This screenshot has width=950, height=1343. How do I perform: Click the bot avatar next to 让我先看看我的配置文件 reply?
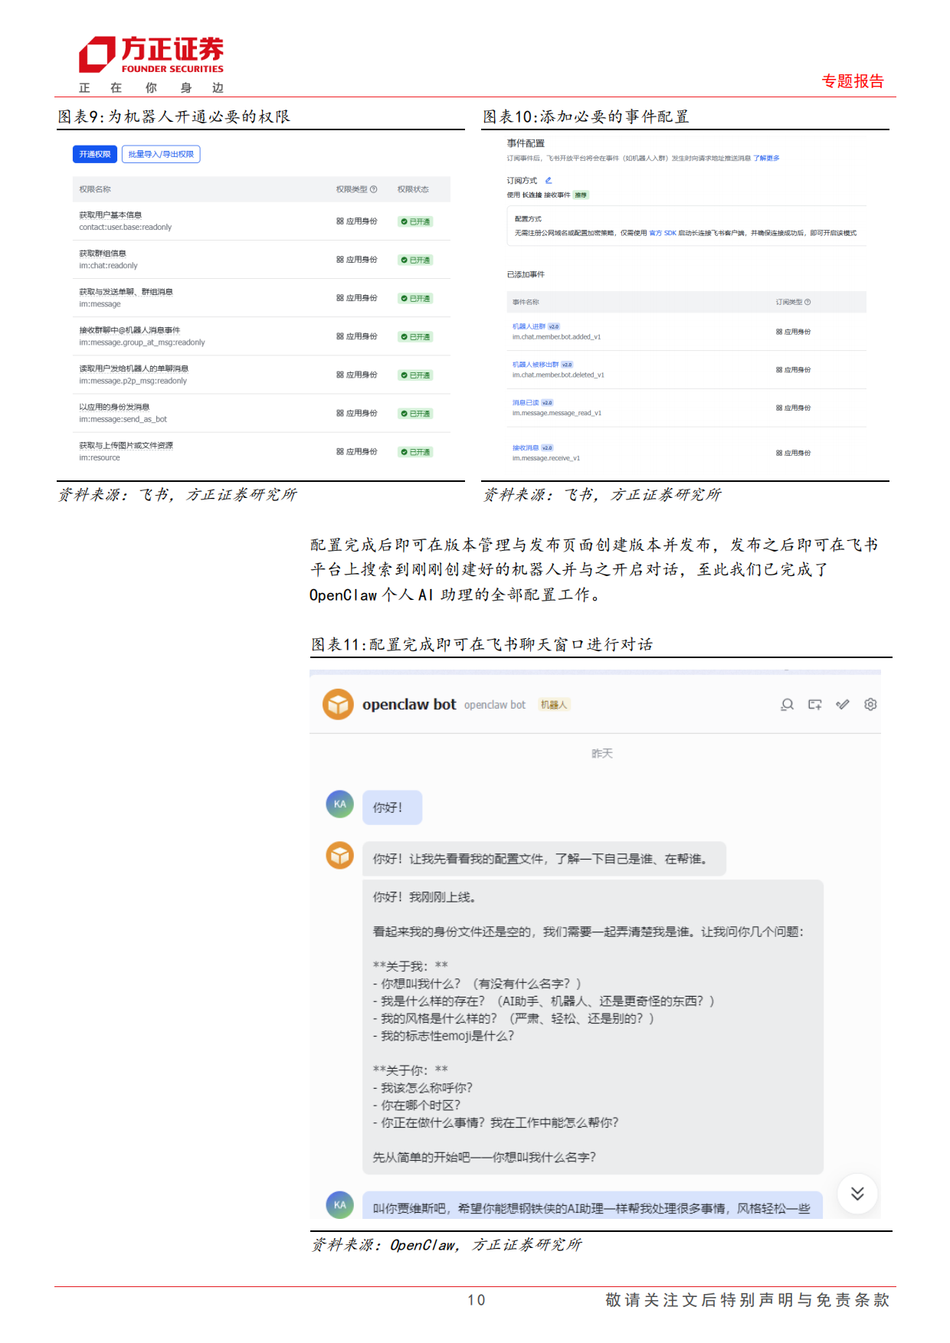[x=340, y=855]
